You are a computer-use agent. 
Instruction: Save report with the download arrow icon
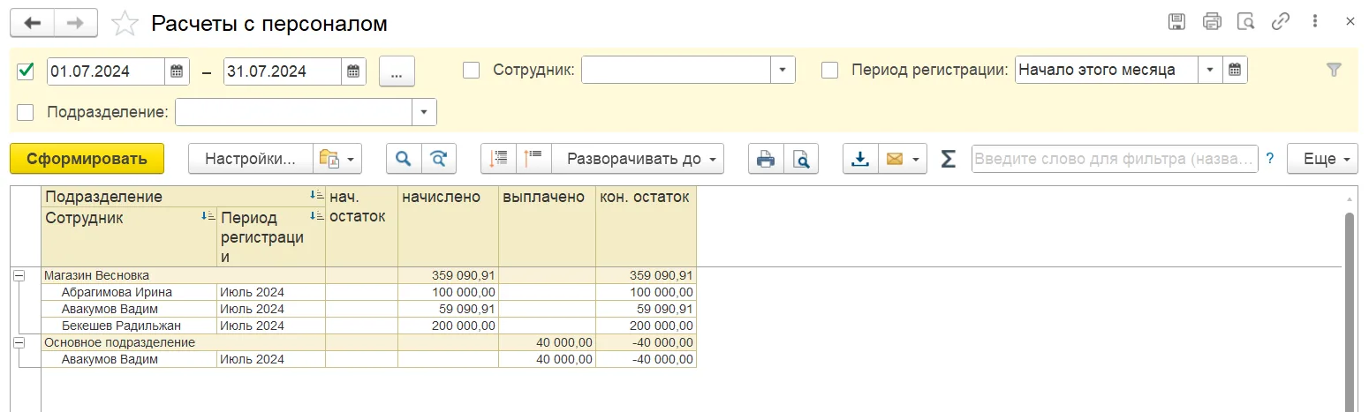(860, 159)
